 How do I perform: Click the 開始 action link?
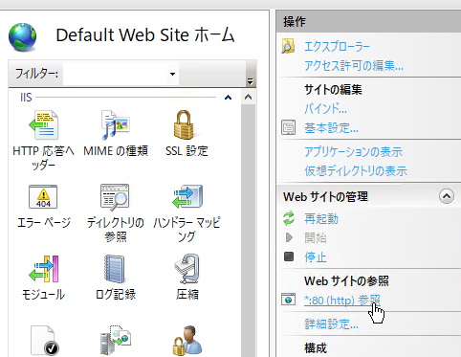316,238
